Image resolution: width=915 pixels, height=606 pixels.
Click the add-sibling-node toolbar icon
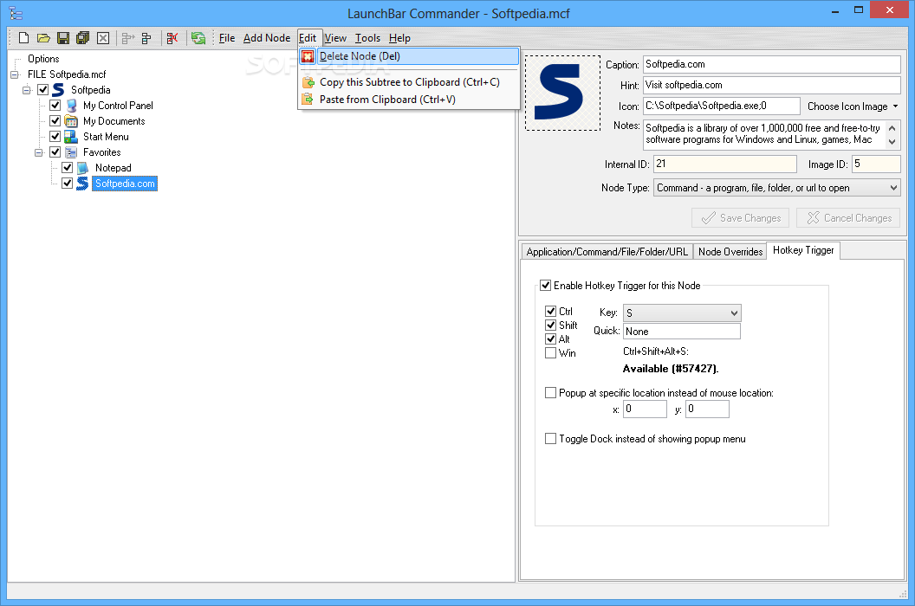coord(146,38)
